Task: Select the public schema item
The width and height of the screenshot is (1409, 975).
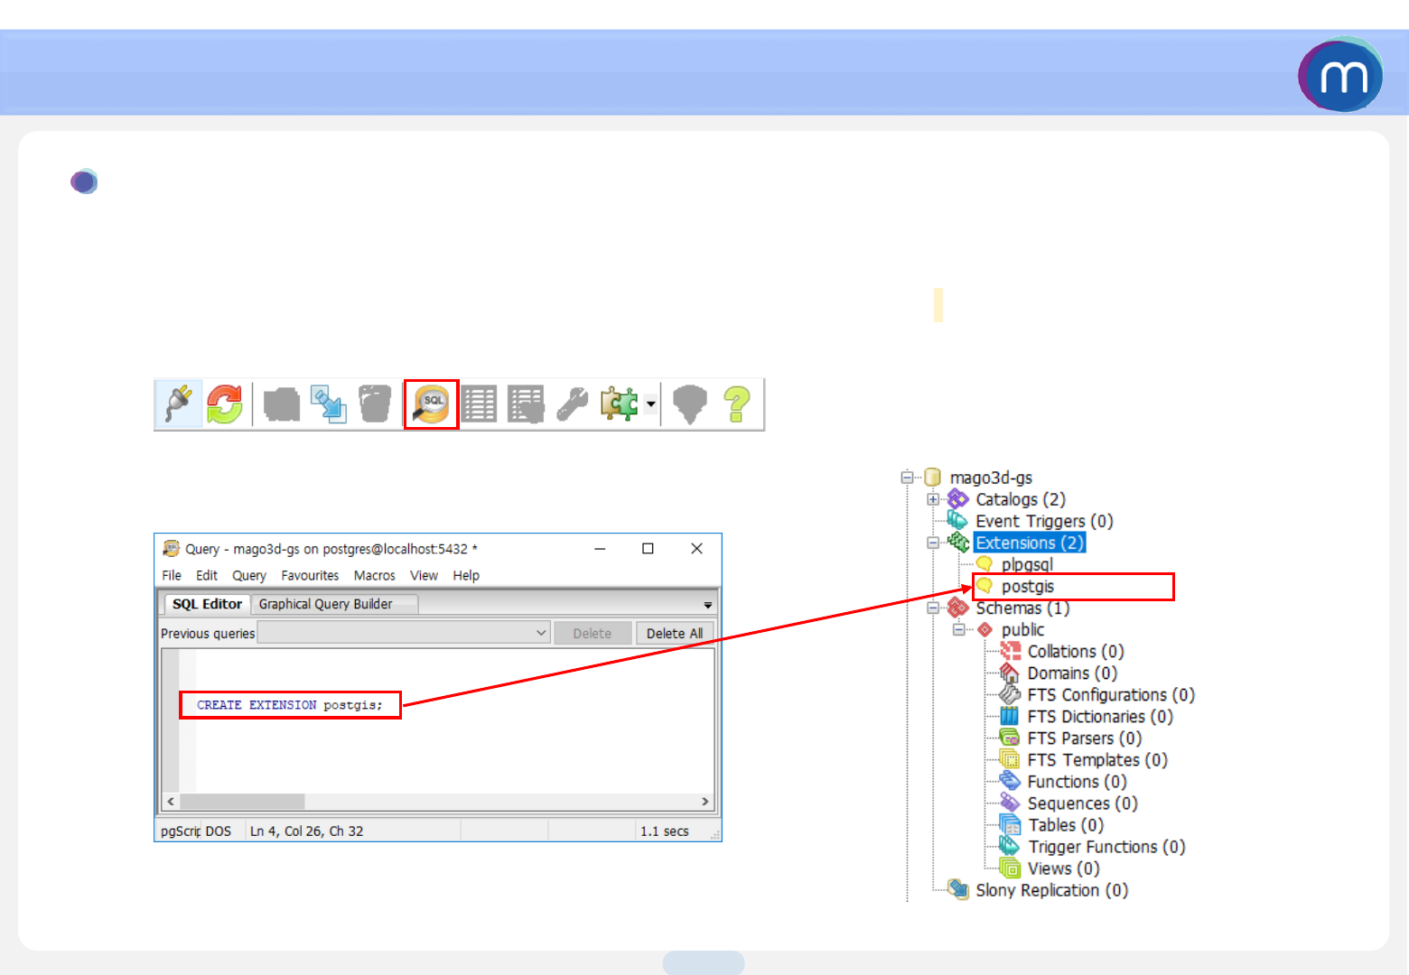Action: click(x=1022, y=629)
